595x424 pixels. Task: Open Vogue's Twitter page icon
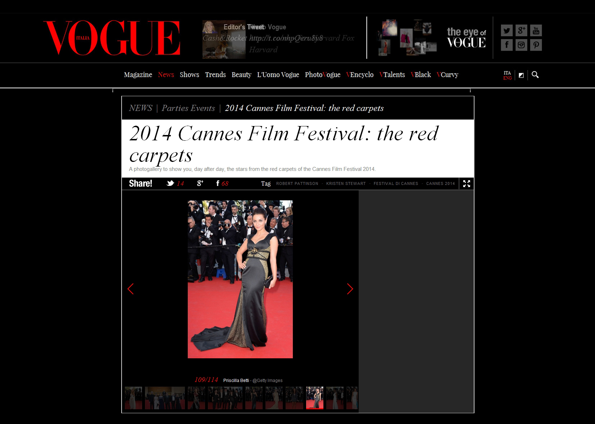pyautogui.click(x=507, y=31)
